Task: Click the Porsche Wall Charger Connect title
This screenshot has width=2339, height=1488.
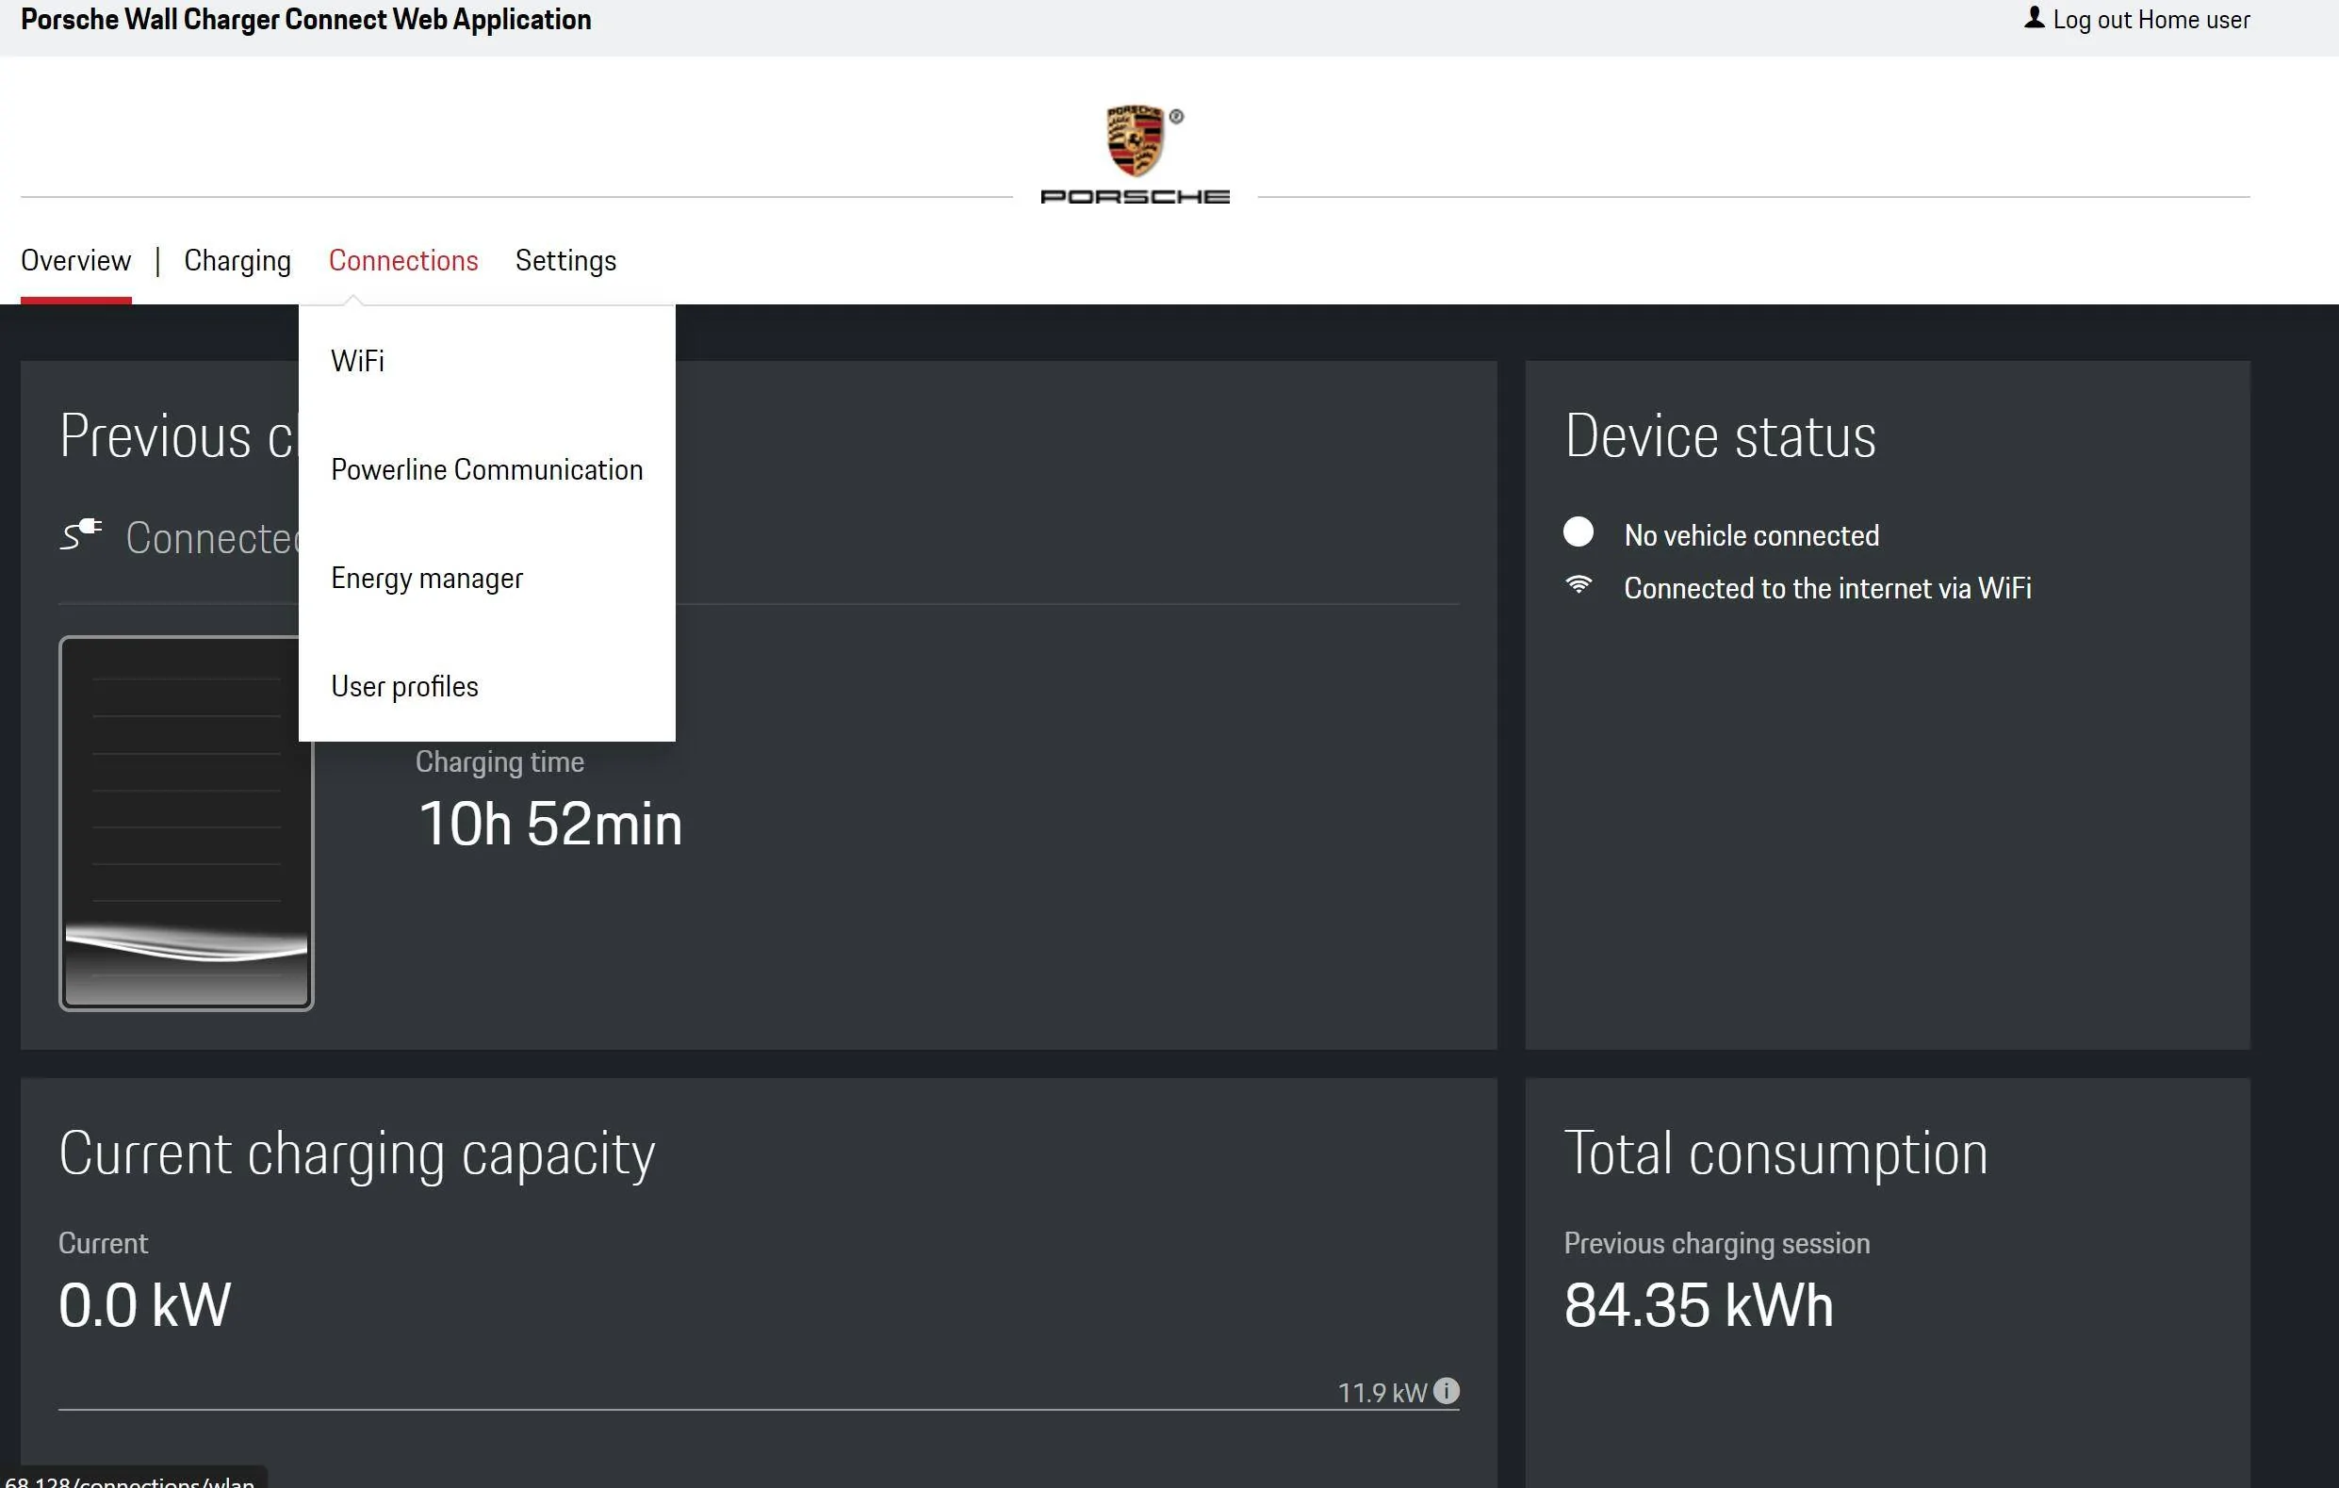Action: (x=306, y=20)
